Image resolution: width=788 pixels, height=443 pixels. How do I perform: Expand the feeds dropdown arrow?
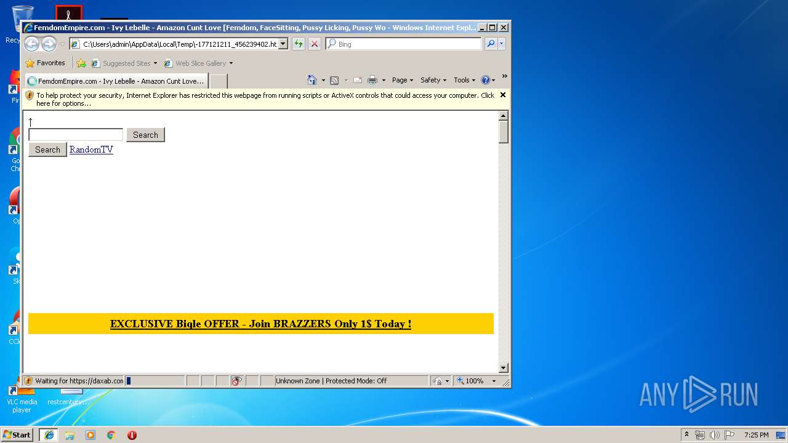(x=346, y=80)
